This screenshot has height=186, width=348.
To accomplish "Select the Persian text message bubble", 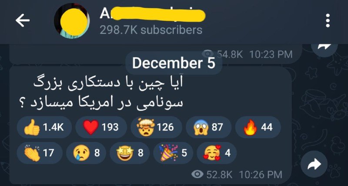I will point(150,125).
